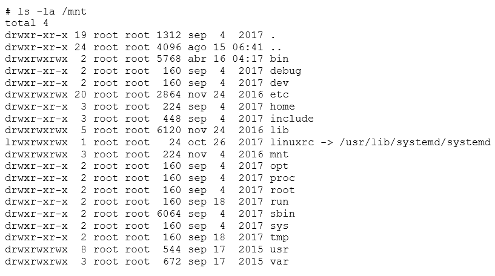Click the 'proc' directory name

282,178
